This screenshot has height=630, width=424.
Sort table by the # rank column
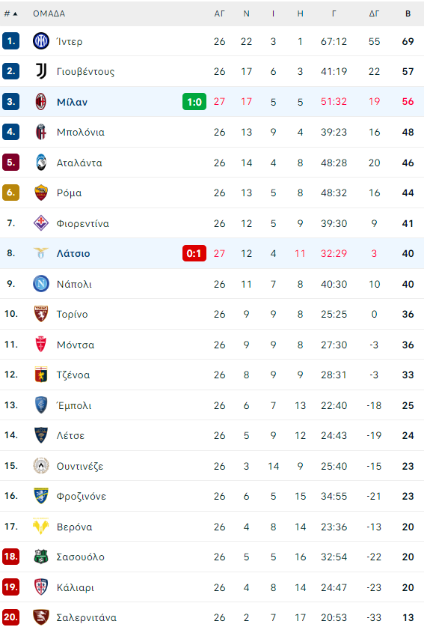point(10,13)
